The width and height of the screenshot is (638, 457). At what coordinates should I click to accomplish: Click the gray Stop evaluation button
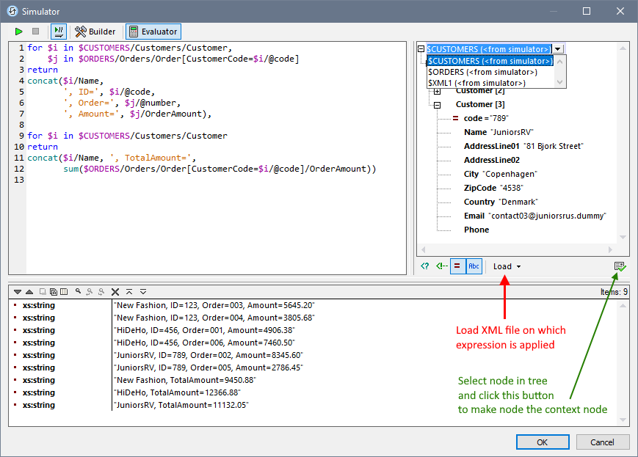[35, 32]
